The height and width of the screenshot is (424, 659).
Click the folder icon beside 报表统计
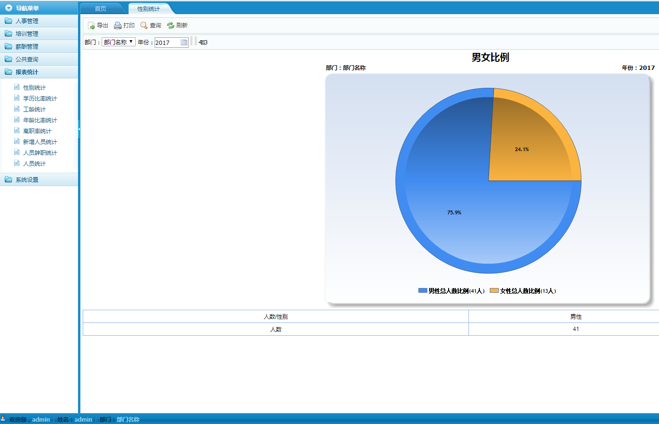tap(9, 72)
